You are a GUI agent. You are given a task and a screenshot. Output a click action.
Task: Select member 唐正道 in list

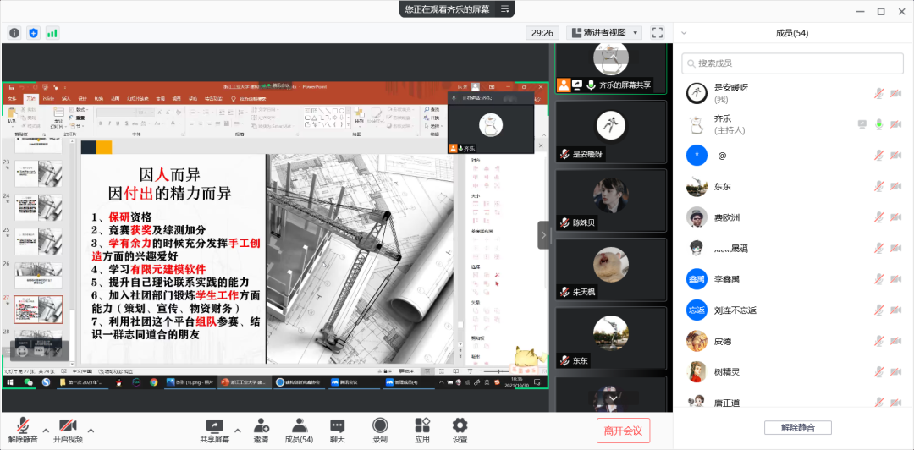[x=793, y=402]
